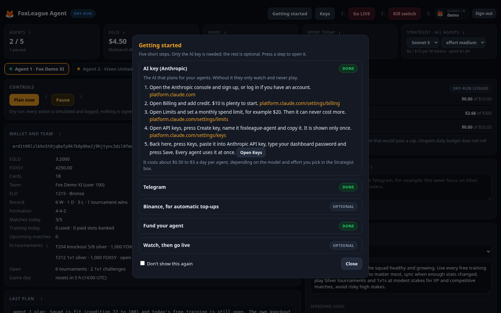The height and width of the screenshot is (313, 501).
Task: Show the SPENT TODAY info icon
Action: click(x=340, y=33)
